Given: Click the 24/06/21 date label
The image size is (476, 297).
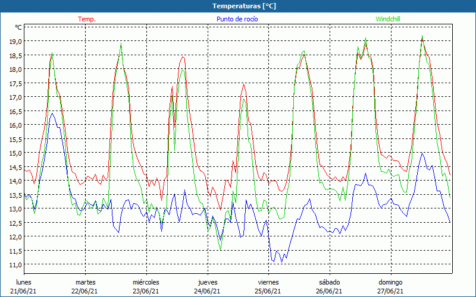Looking at the screenshot, I should click(207, 291).
